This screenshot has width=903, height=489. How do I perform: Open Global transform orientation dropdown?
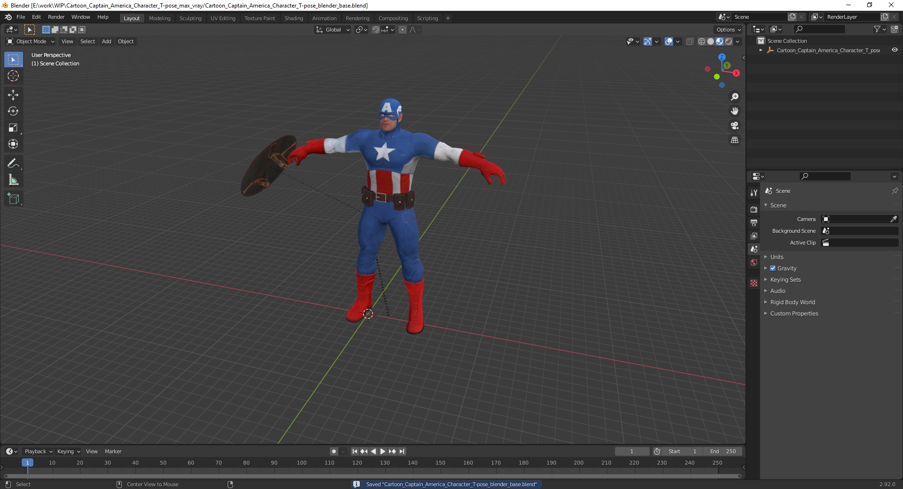333,30
